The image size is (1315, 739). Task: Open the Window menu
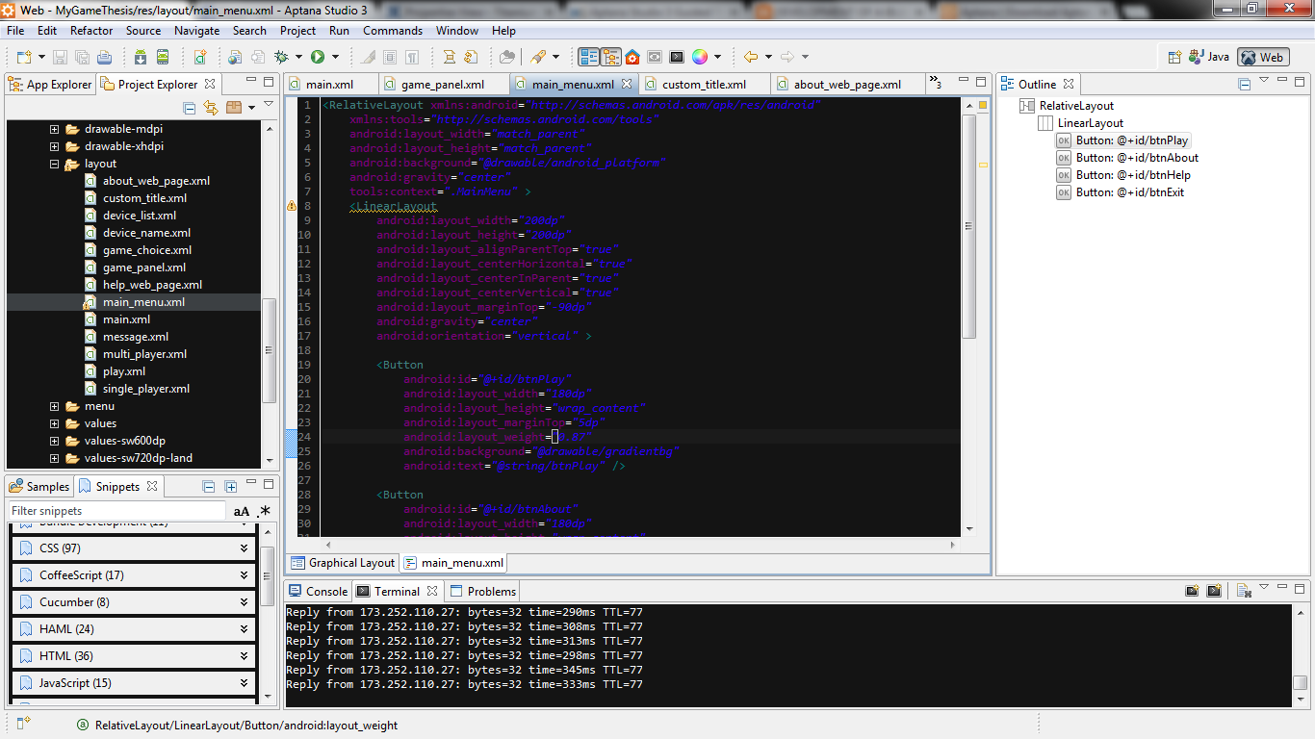click(457, 31)
